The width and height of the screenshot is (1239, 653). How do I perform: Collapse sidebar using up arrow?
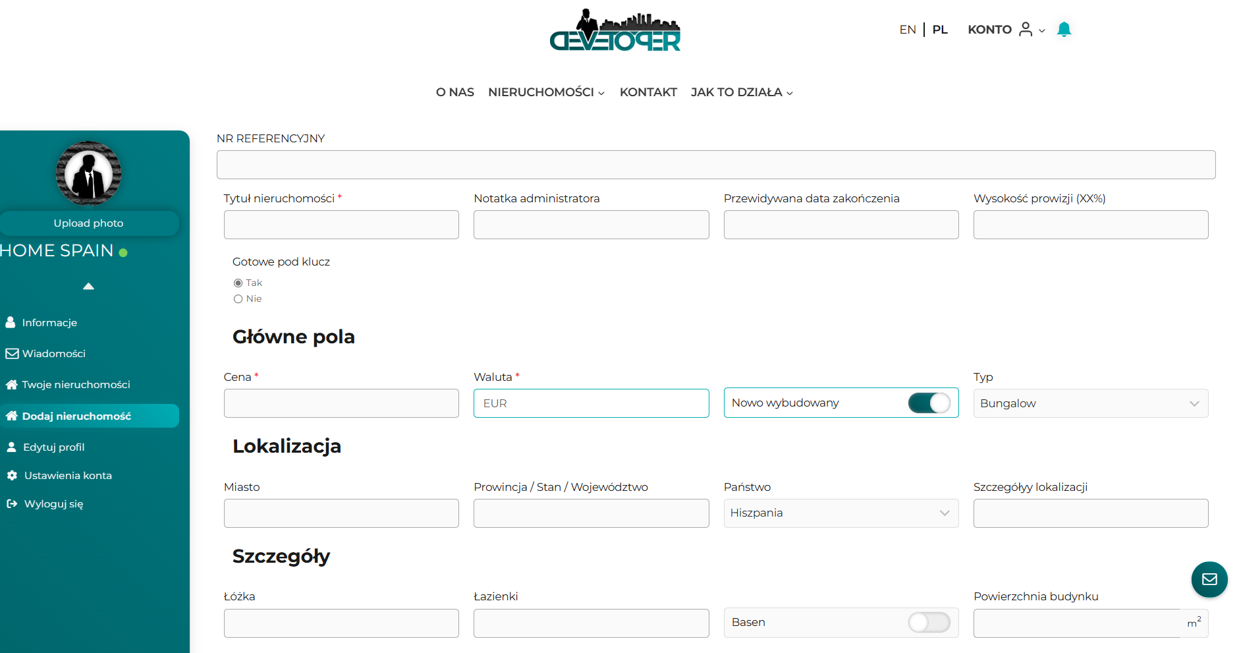pos(88,286)
